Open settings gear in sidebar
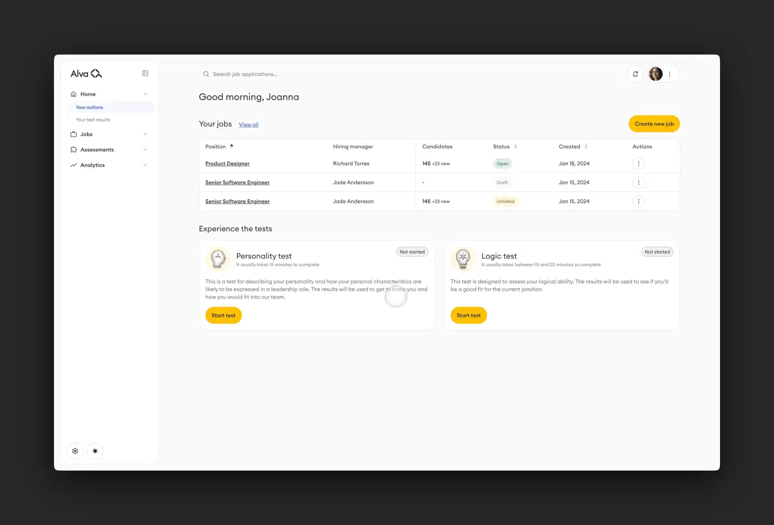The height and width of the screenshot is (525, 774). 75,451
